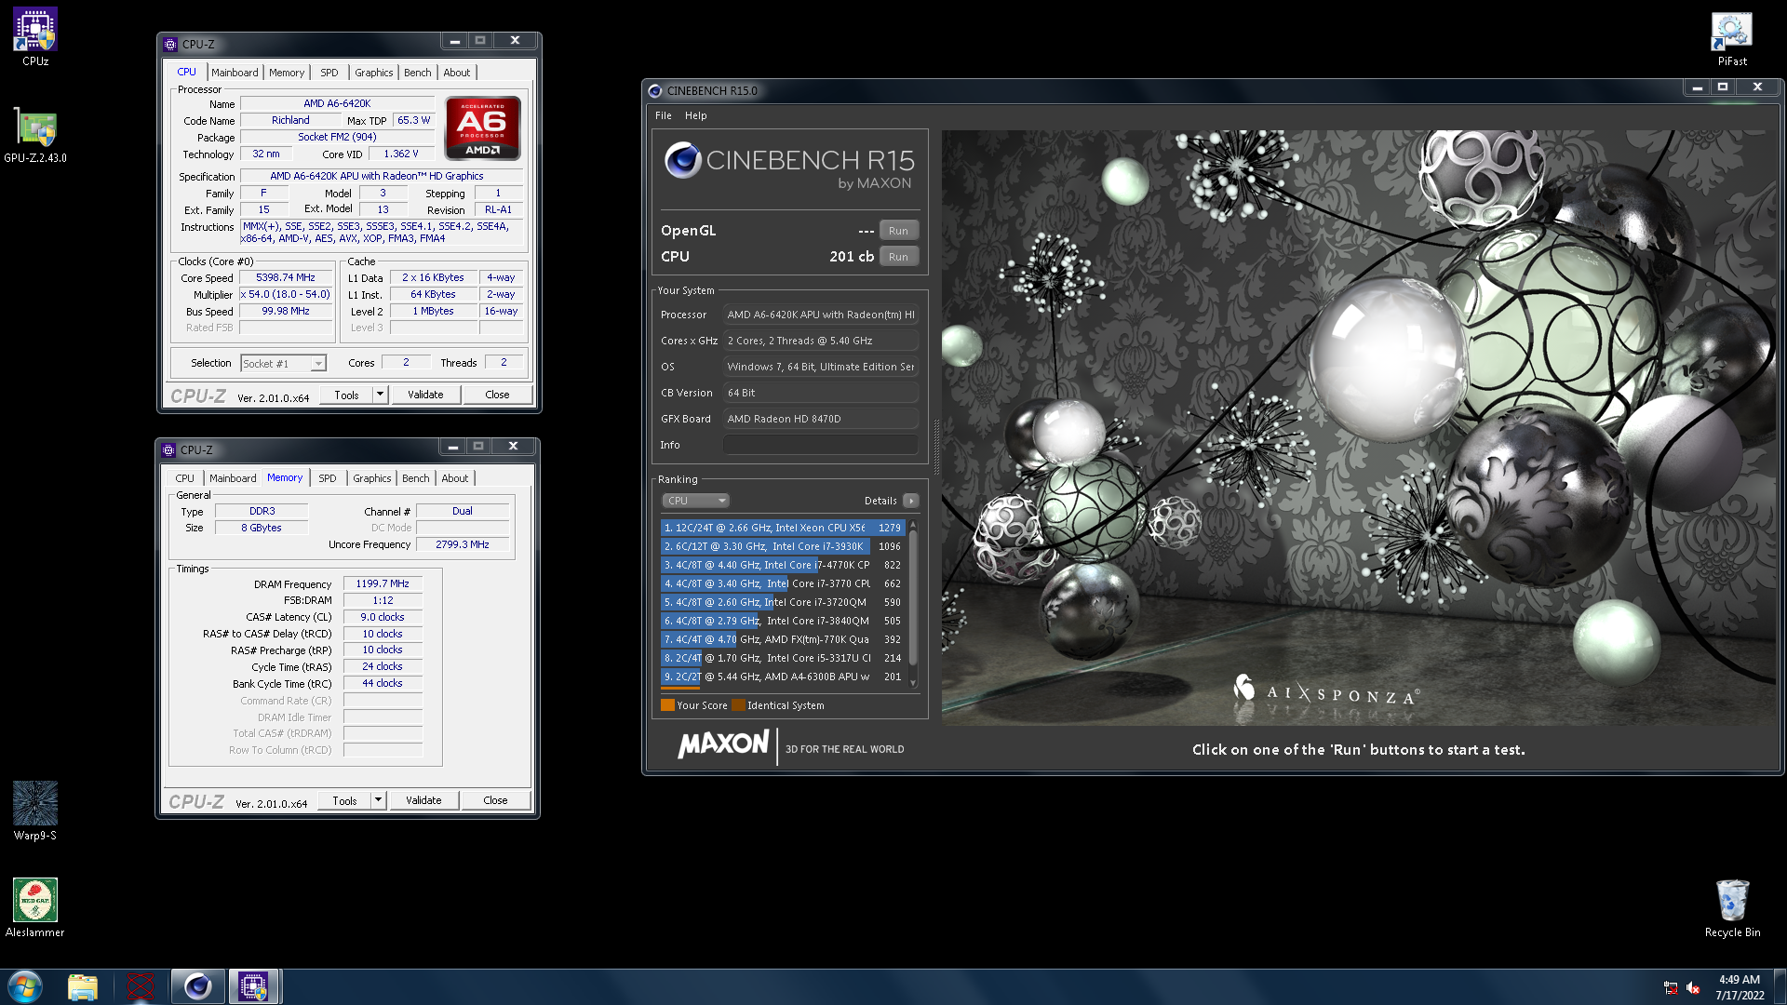Screen dimensions: 1787x1005
Task: Click the Identical System legend swatch
Action: pyautogui.click(x=738, y=705)
